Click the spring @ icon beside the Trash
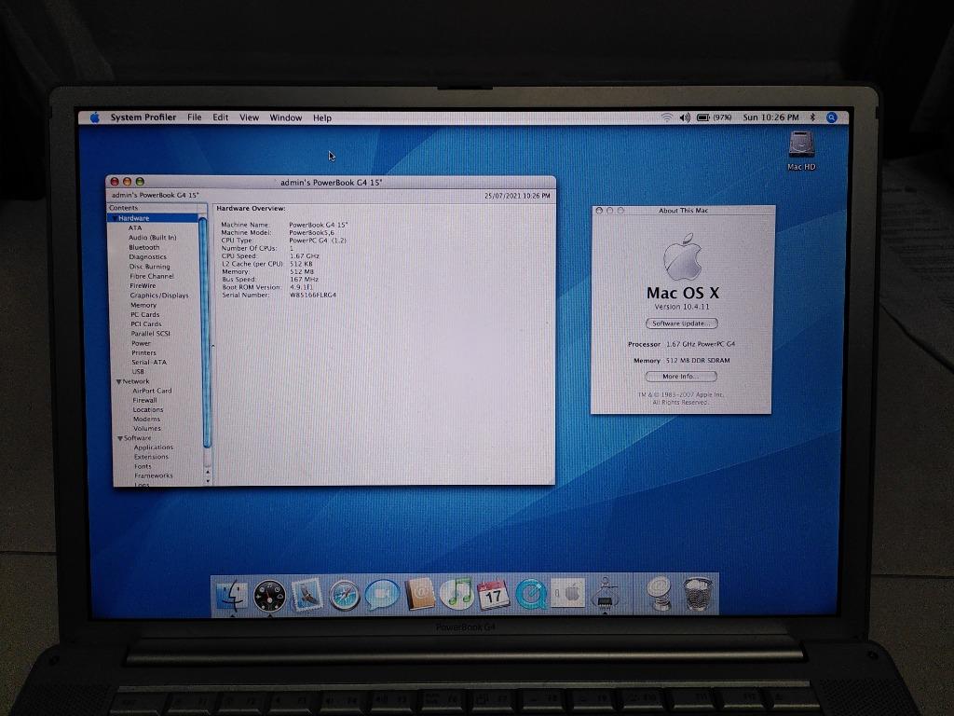 click(659, 594)
